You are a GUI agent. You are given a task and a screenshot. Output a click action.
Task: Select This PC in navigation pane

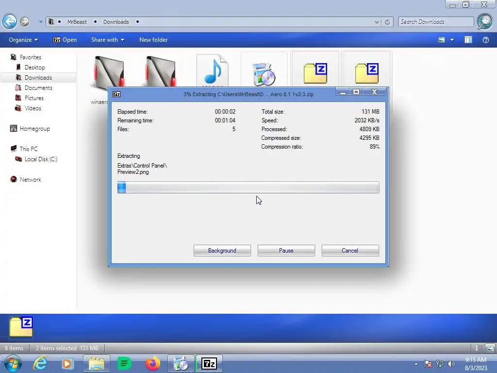(28, 149)
